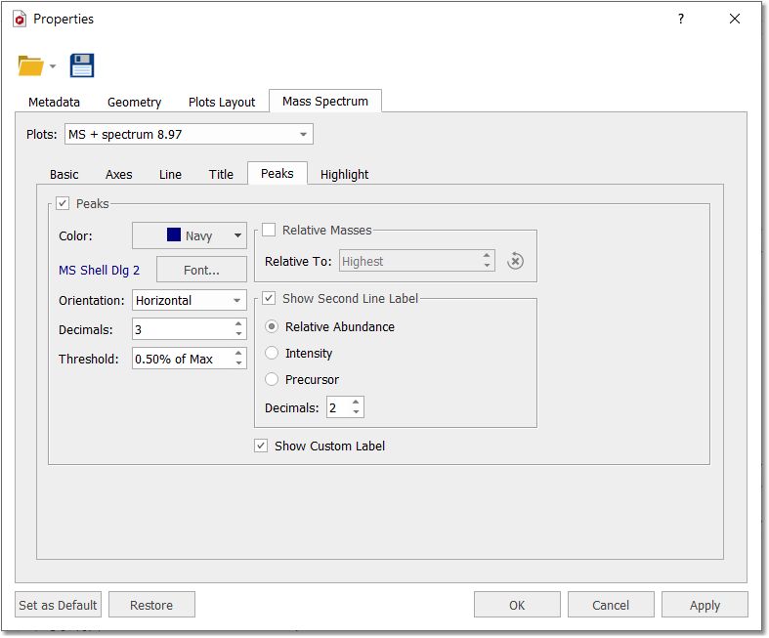Switch to the Geometry tab
Image resolution: width=769 pixels, height=638 pixels.
(x=134, y=102)
